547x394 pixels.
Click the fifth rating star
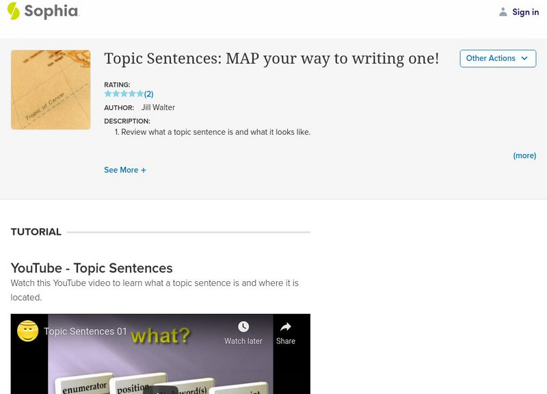click(x=140, y=94)
